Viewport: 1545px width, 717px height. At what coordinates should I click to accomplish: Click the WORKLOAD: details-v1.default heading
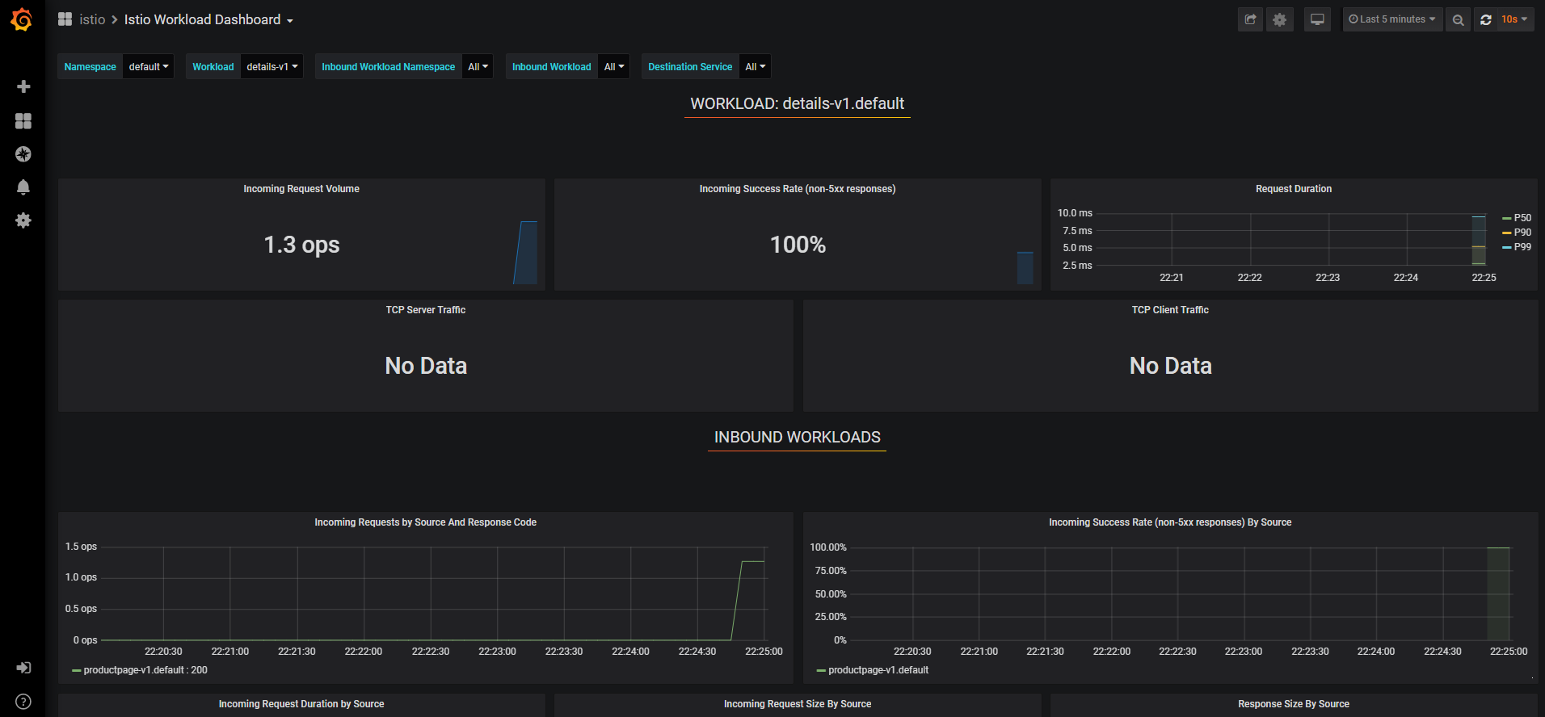798,103
